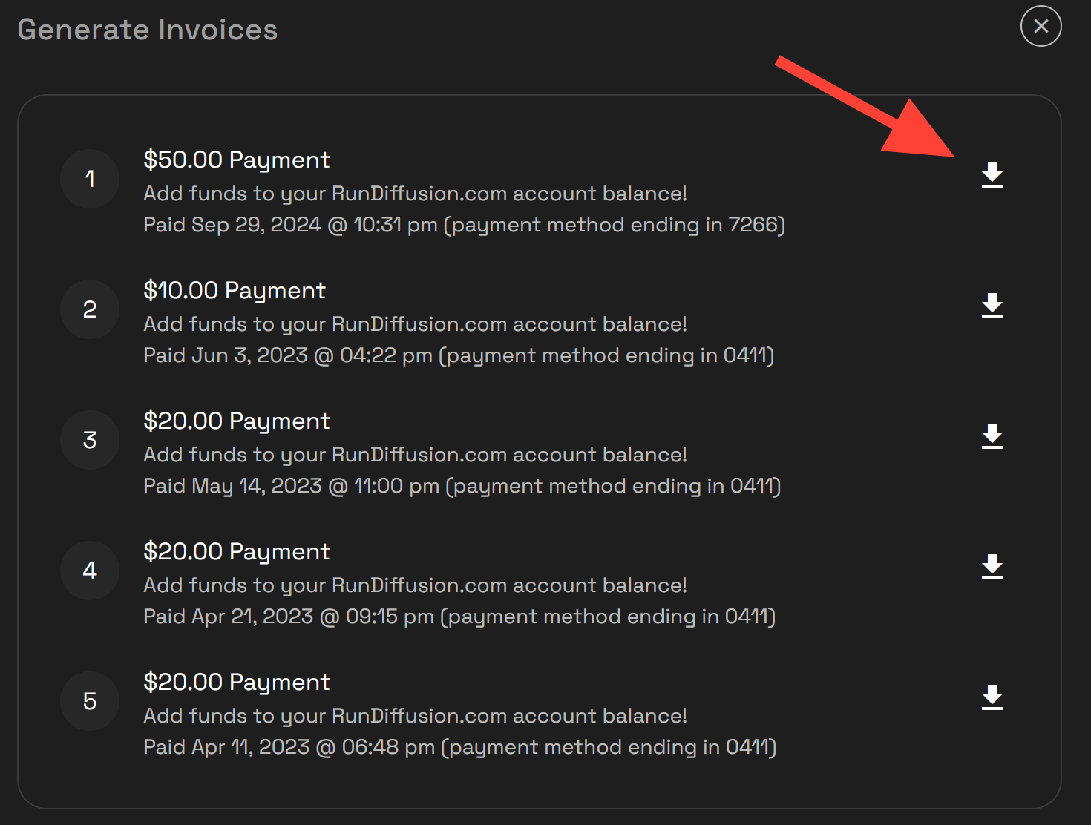Select the number 3 circle badge
1091x825 pixels.
click(90, 440)
